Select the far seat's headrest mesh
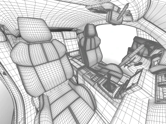This screenshot has height=124, width=166. click(91, 30)
